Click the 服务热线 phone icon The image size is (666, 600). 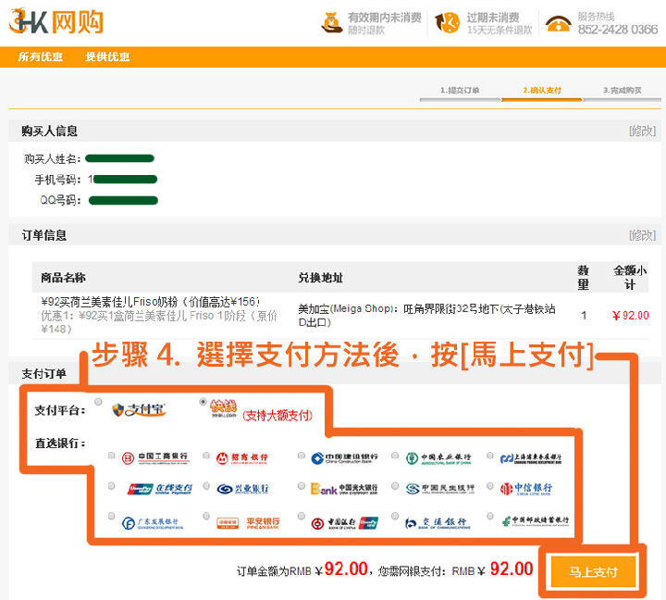pos(557,23)
